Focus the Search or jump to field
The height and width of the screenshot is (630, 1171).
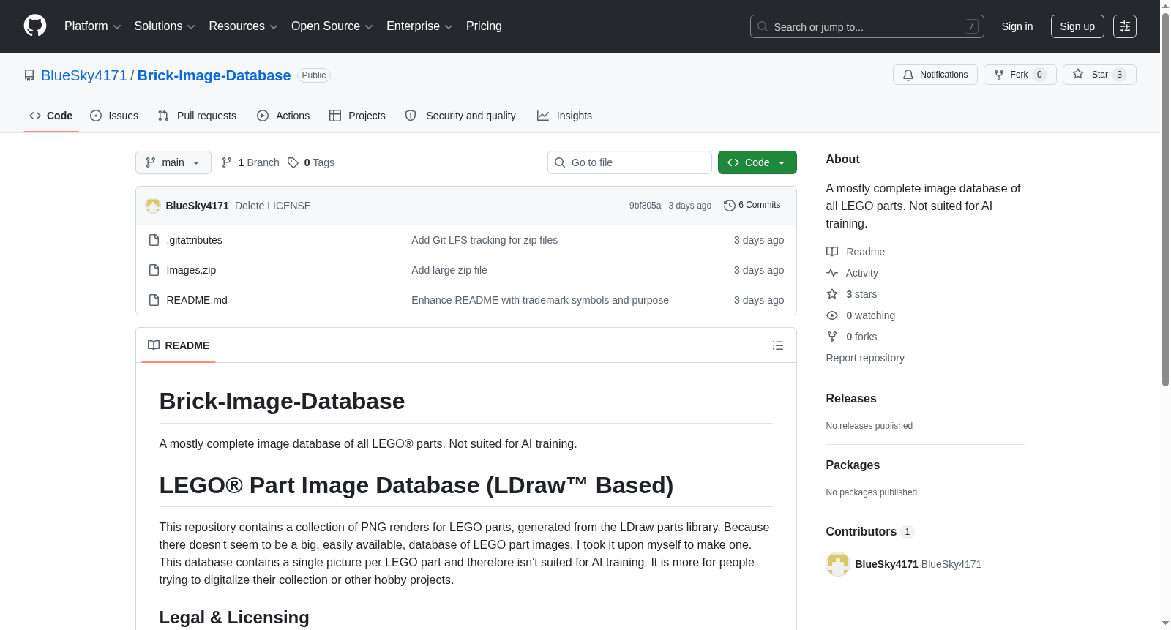click(x=867, y=26)
